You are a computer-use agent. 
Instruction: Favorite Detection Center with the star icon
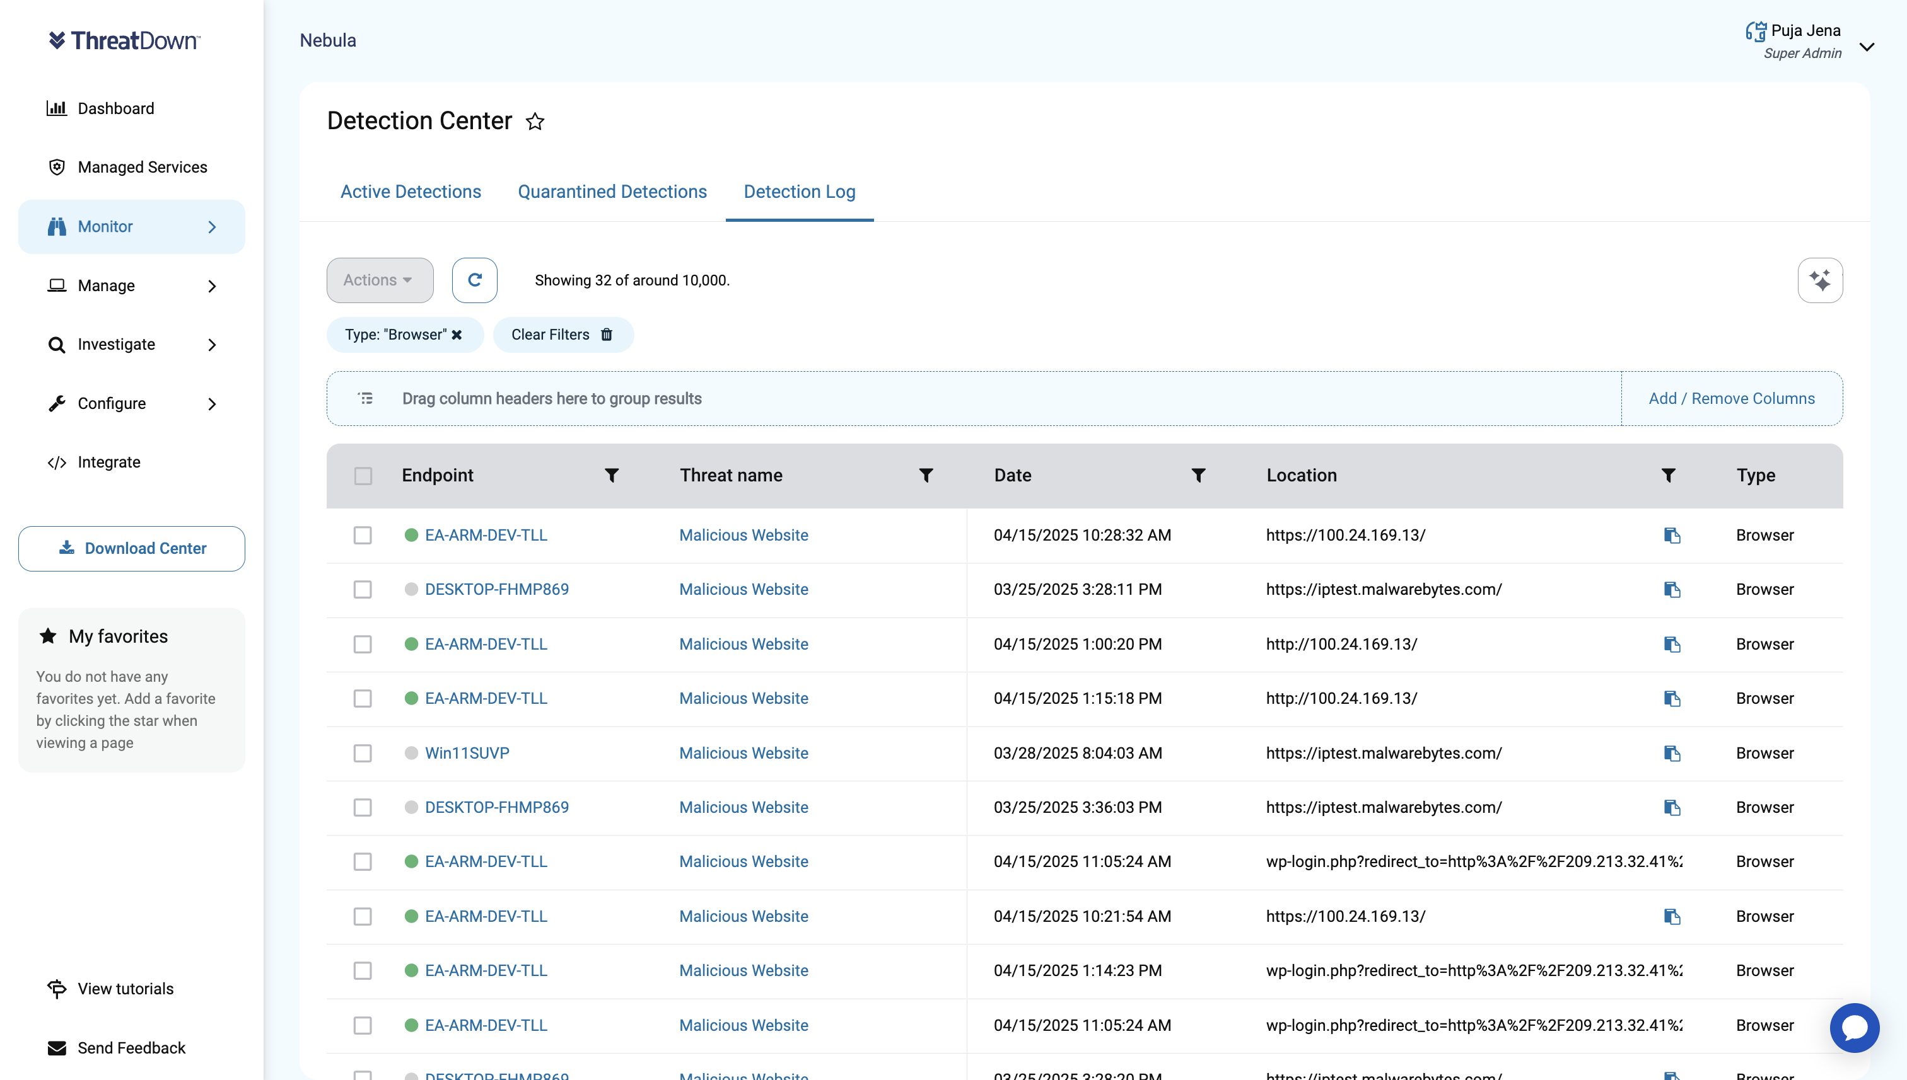coord(535,121)
